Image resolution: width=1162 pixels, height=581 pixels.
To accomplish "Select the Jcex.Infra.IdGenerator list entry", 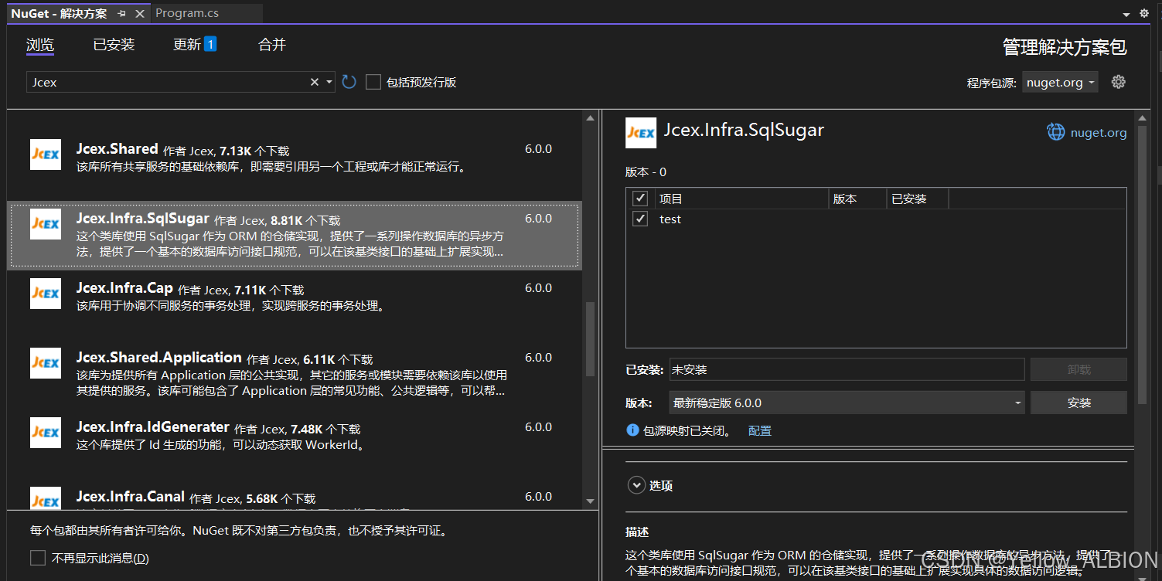I will coord(232,433).
